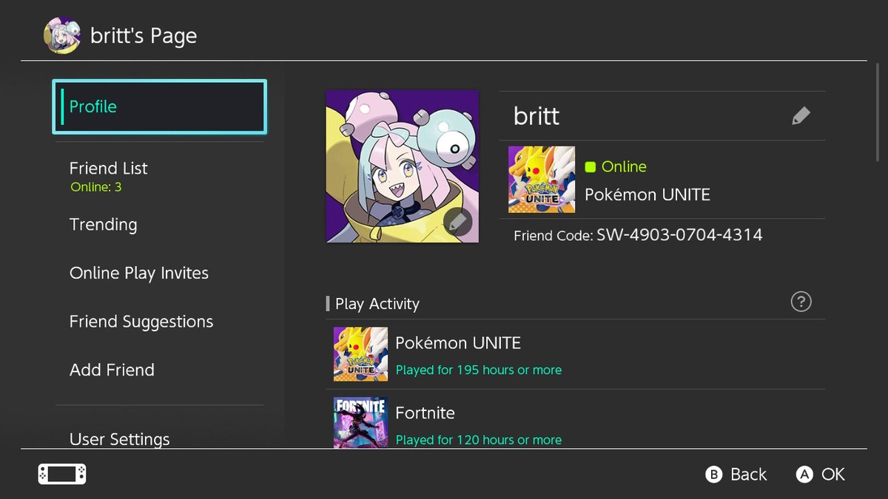Click the friend code SW-4903-0704-4314
This screenshot has width=888, height=499.
click(679, 235)
